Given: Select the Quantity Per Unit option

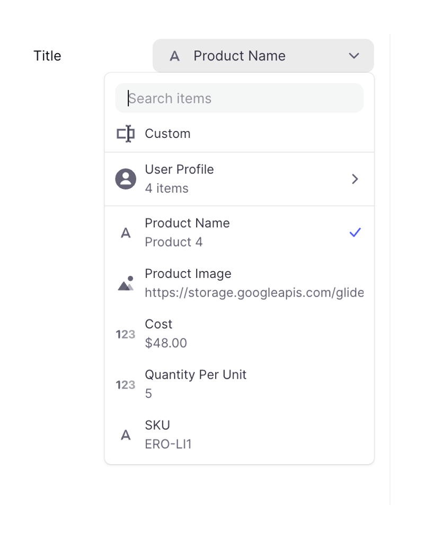Looking at the screenshot, I should [x=212, y=384].
